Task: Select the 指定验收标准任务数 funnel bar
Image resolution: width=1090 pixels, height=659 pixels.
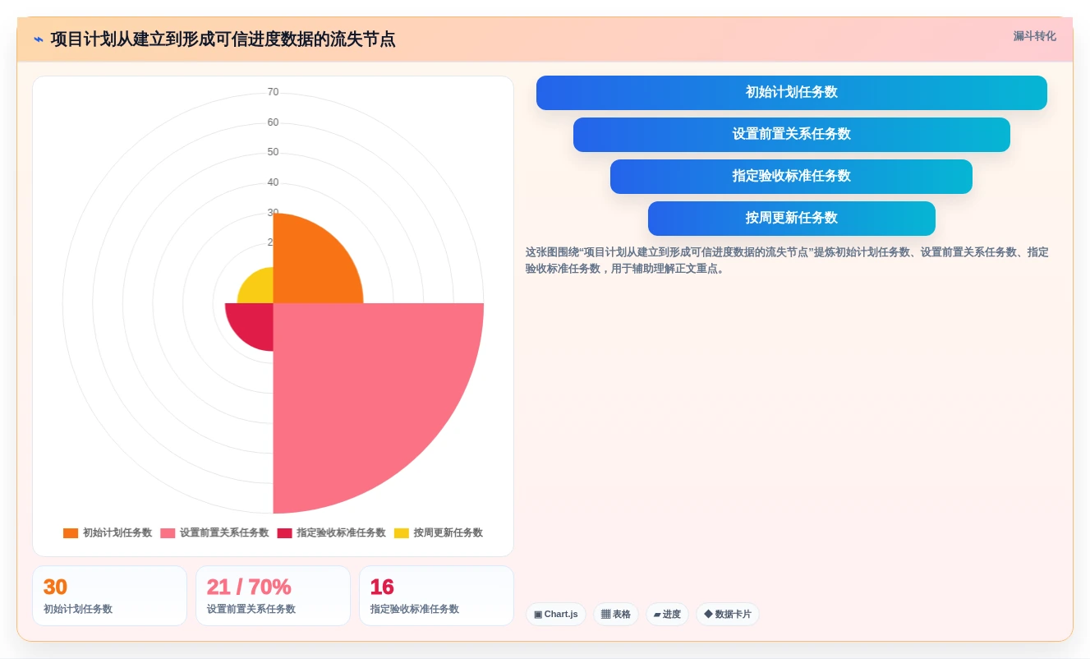Action: pyautogui.click(x=791, y=177)
